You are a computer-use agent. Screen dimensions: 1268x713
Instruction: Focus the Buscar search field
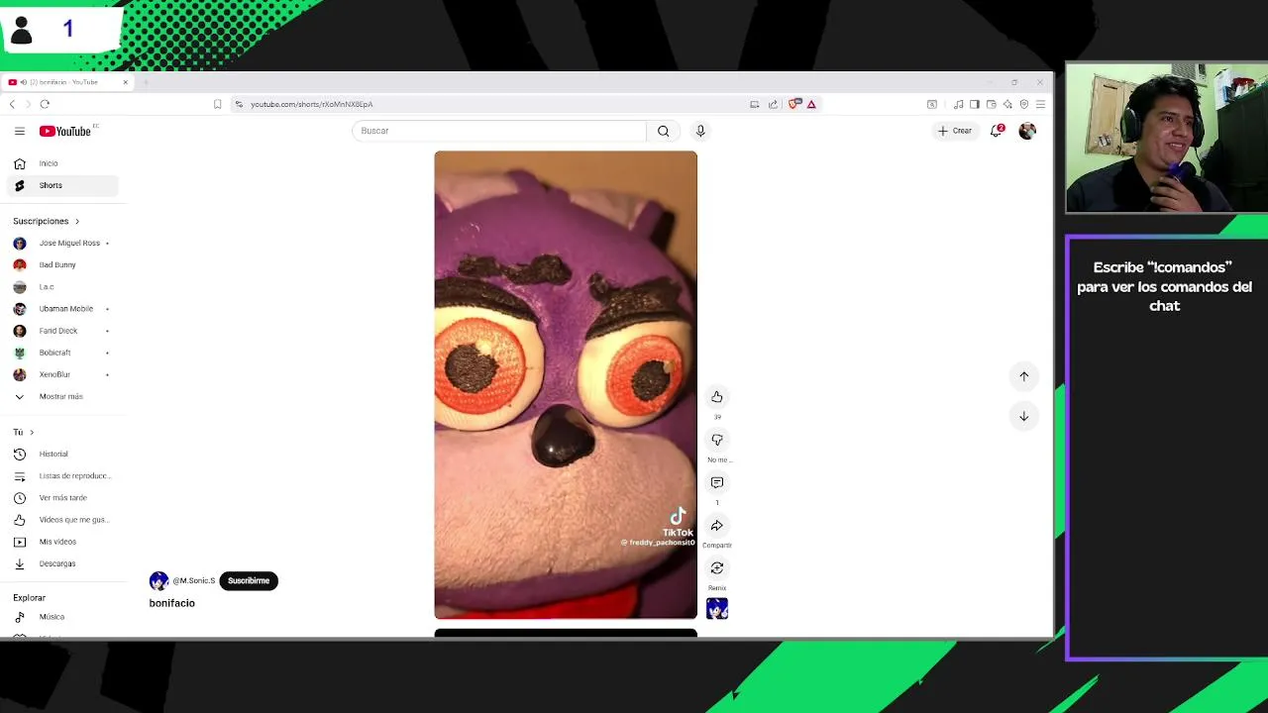(499, 131)
